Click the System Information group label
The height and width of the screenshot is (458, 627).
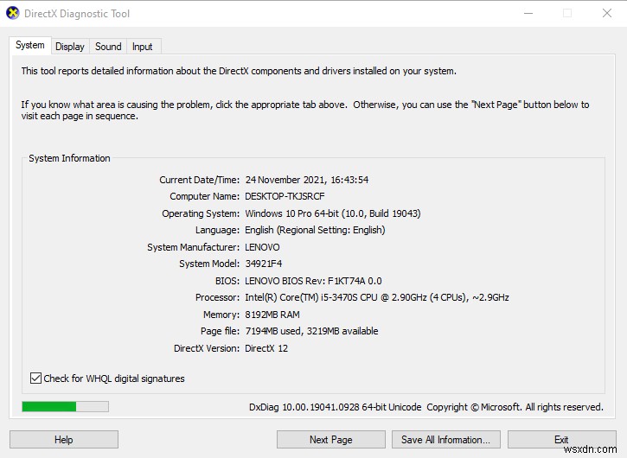pos(69,158)
